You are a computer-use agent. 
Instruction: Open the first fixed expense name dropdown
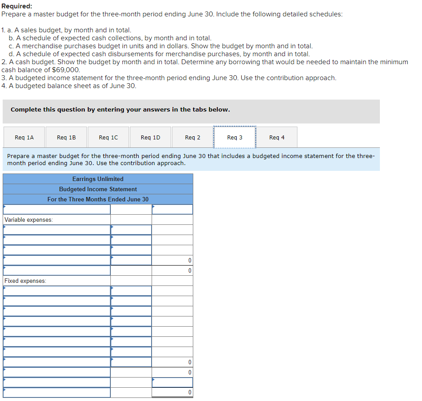[57, 291]
